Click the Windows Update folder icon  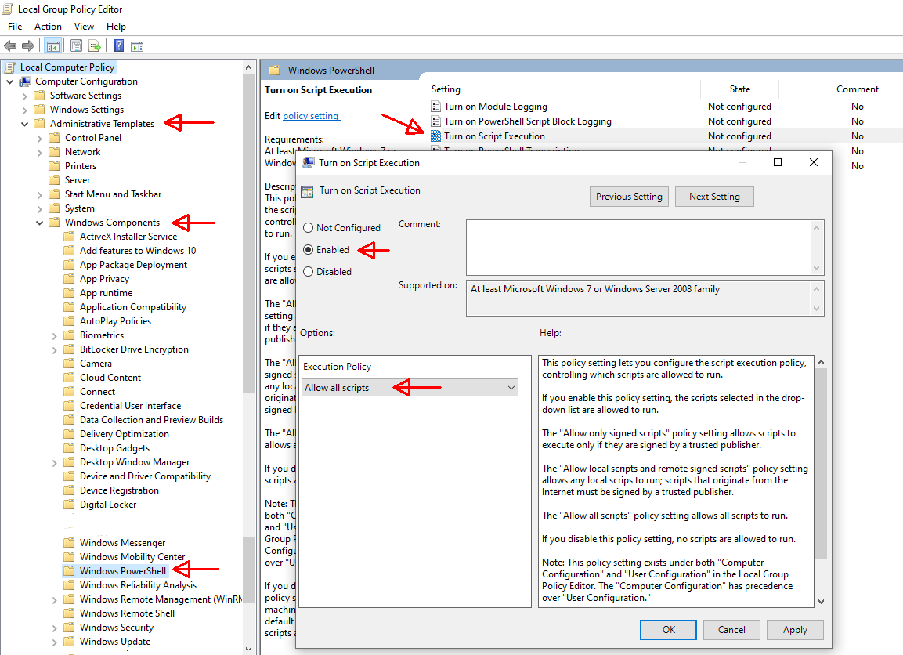[70, 642]
